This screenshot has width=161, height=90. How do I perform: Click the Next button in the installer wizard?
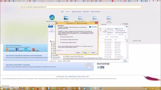(x=85, y=52)
